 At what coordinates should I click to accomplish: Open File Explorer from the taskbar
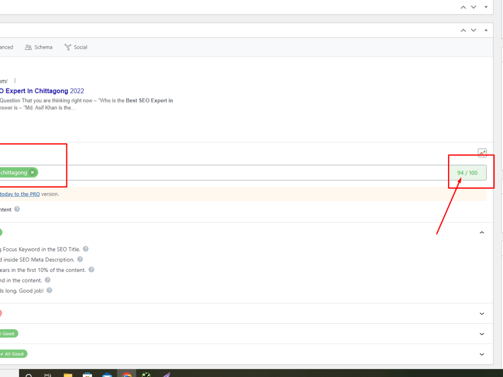[x=68, y=375]
